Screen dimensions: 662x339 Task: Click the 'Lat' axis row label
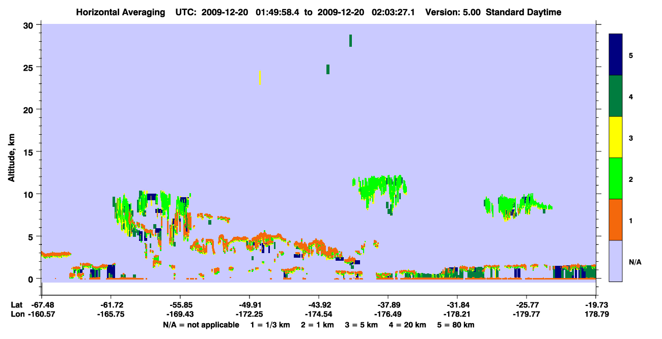pyautogui.click(x=16, y=305)
